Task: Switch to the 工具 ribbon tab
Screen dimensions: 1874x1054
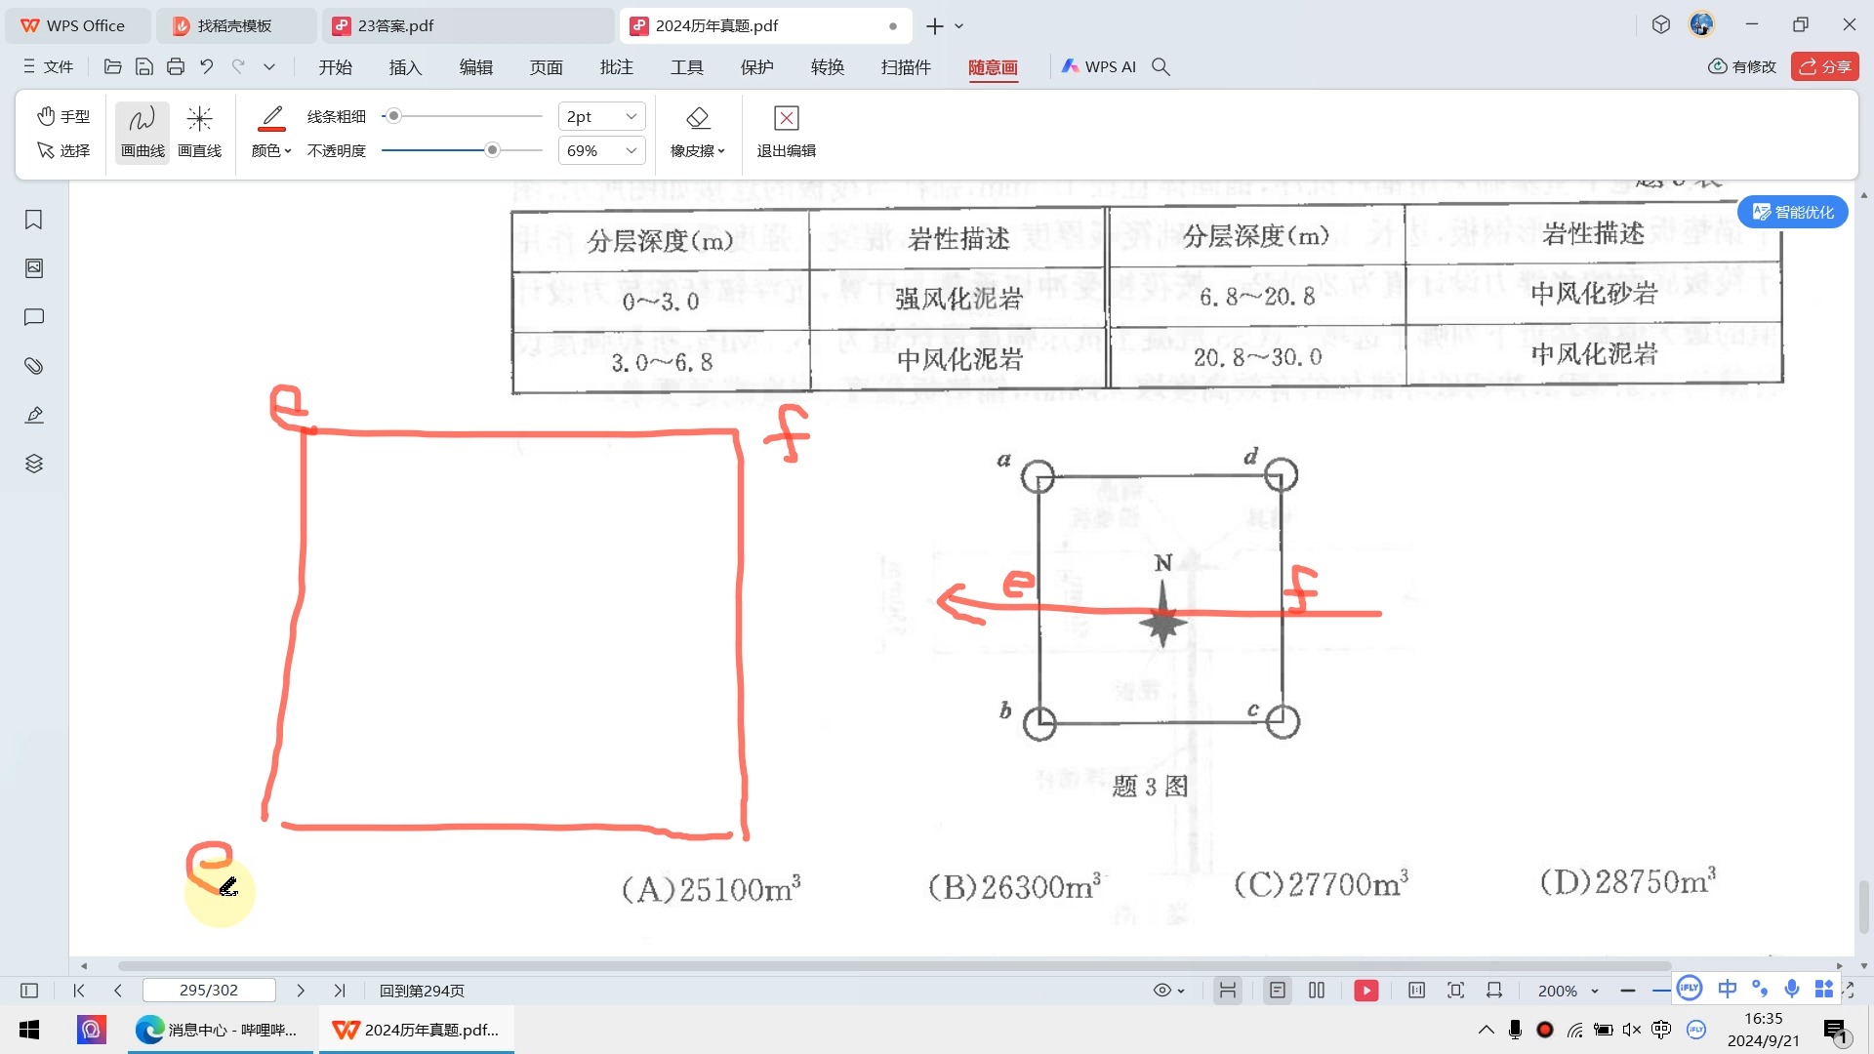Action: tap(686, 66)
